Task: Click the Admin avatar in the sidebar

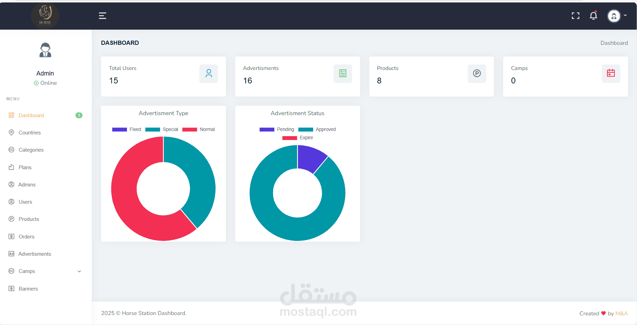Action: coord(45,50)
